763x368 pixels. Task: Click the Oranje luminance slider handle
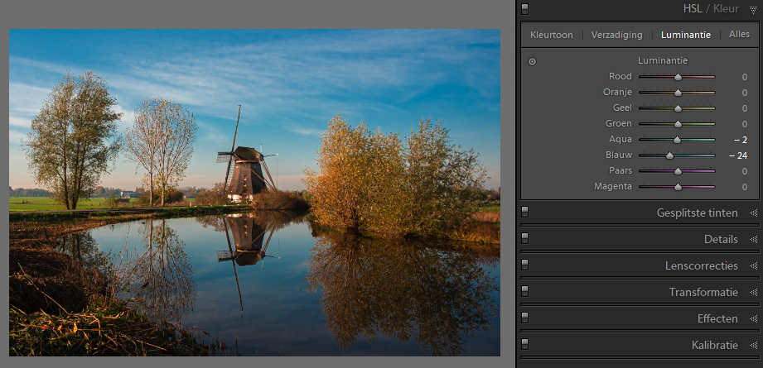(678, 93)
